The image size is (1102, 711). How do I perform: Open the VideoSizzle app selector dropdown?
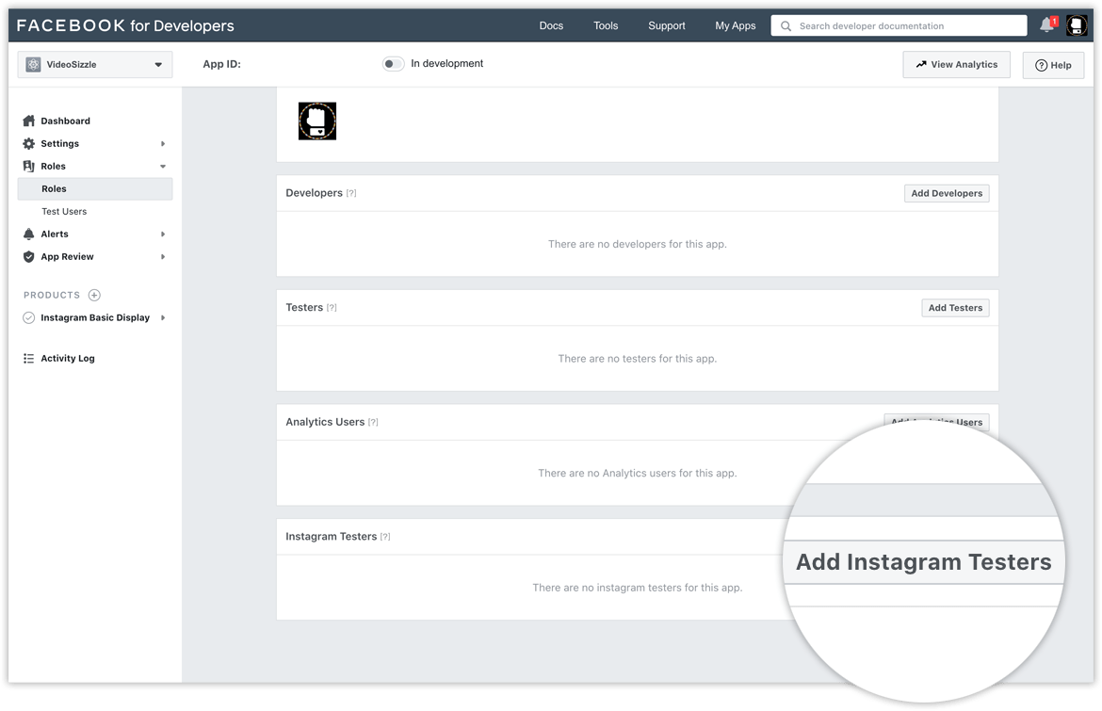click(x=94, y=64)
